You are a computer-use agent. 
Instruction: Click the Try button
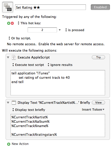pyautogui.click(x=98, y=57)
